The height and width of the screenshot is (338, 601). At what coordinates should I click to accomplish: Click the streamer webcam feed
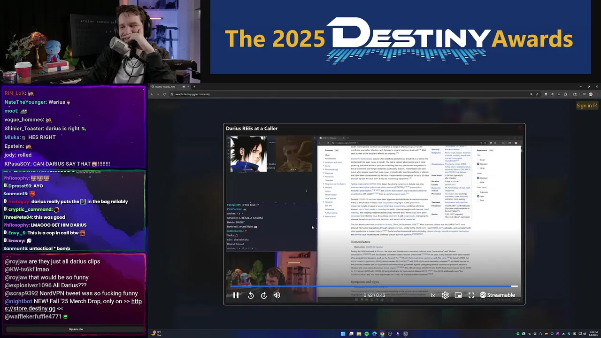point(100,42)
